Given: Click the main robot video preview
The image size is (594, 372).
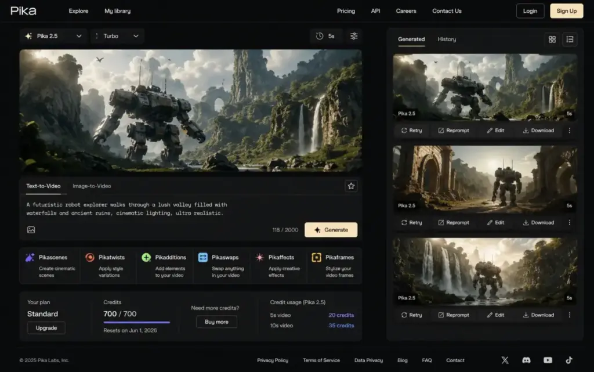Looking at the screenshot, I should click(190, 111).
